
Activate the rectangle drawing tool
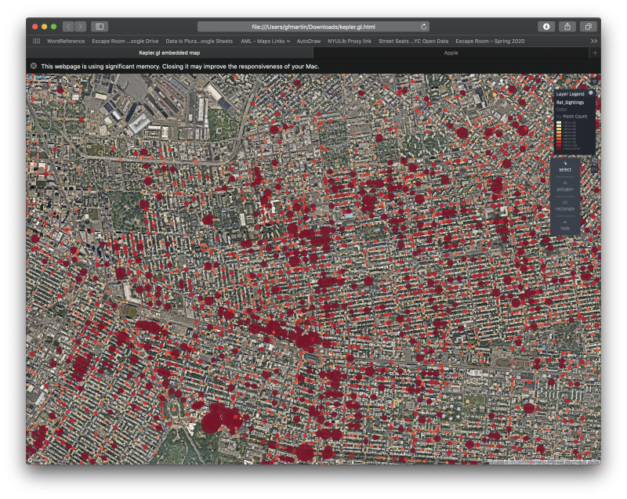(x=565, y=206)
